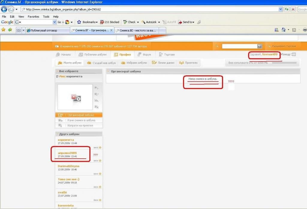The height and width of the screenshot is (209, 307).
Task: Open the File menu
Action: 4,17
